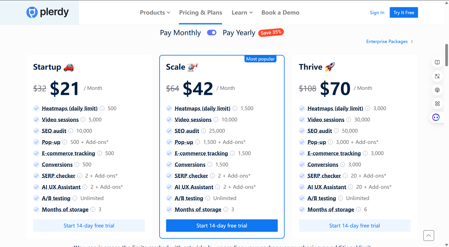This screenshot has width=449, height=247.
Task: Start 14-day free trial for Scale
Action: coord(222,225)
